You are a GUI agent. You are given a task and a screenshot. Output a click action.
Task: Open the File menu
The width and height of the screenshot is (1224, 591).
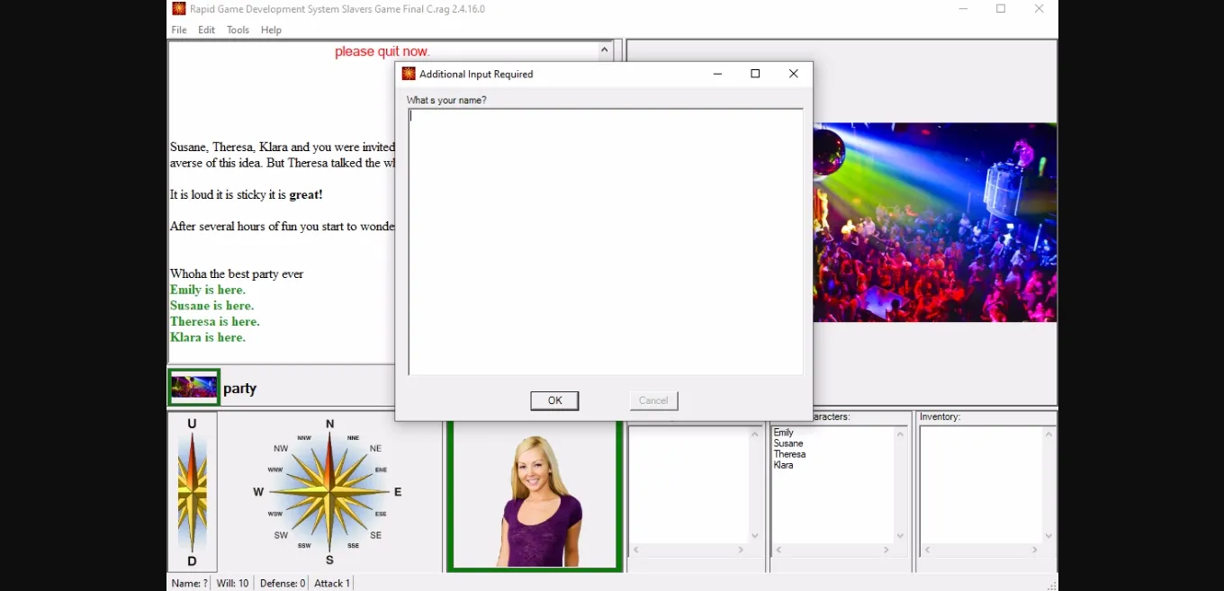(x=179, y=30)
